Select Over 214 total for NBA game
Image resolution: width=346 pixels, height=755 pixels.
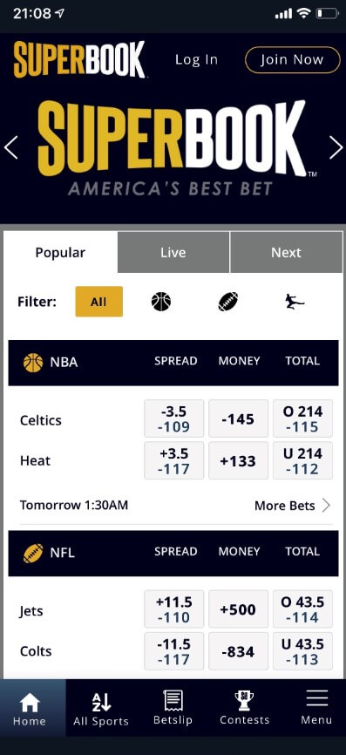(302, 418)
